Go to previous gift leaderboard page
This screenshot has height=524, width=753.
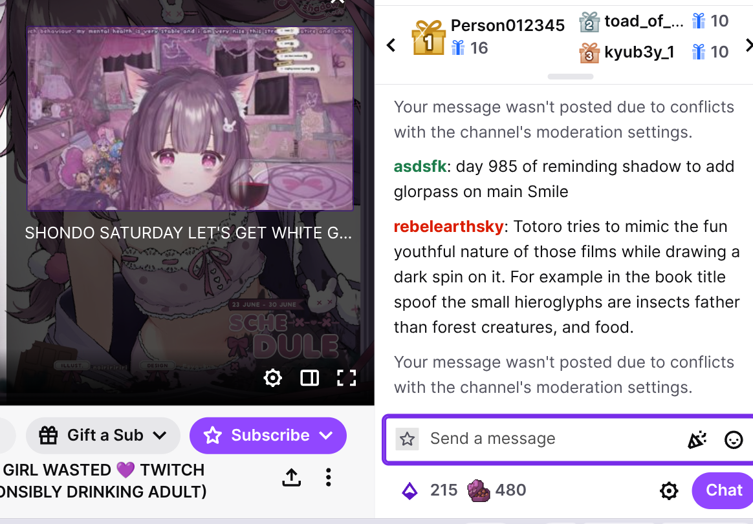click(x=391, y=45)
